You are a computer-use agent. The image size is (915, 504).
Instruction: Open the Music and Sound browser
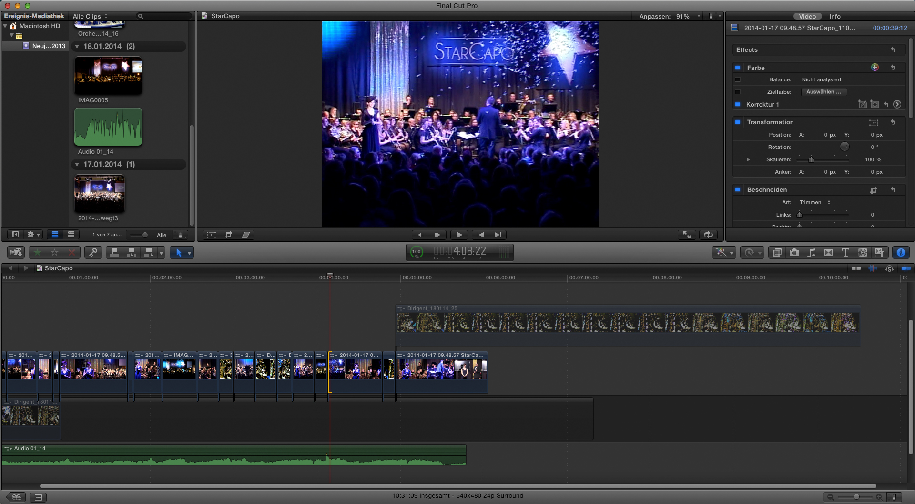tap(811, 253)
